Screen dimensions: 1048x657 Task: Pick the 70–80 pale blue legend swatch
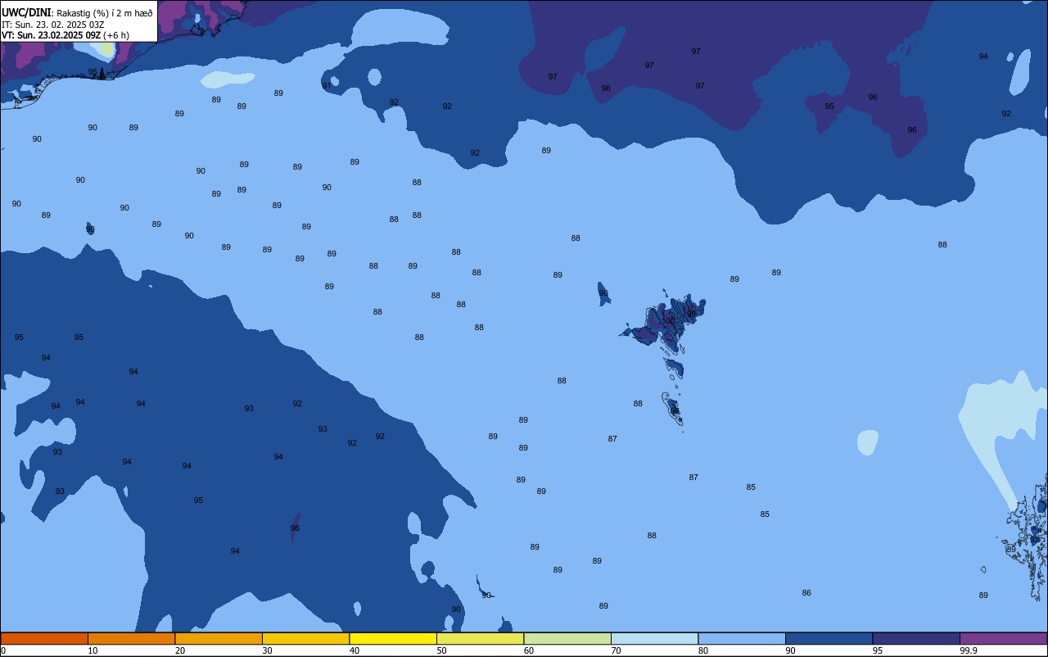pyautogui.click(x=654, y=638)
